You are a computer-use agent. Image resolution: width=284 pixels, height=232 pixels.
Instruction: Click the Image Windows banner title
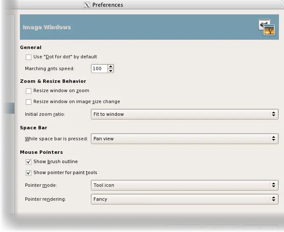[47, 27]
